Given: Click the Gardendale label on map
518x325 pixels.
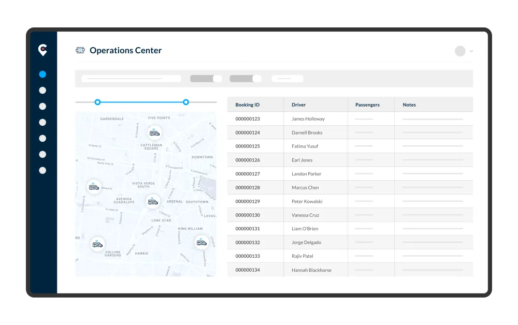Looking at the screenshot, I should point(112,119).
